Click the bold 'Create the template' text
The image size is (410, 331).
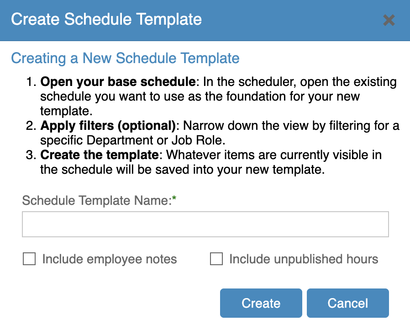pos(99,155)
